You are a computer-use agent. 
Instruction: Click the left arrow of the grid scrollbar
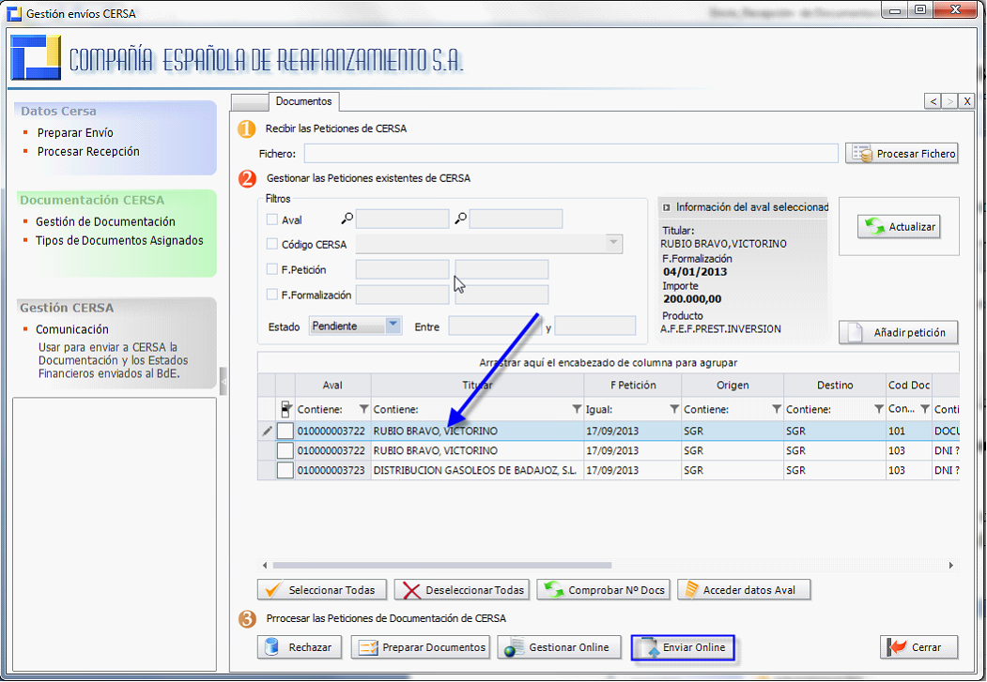[x=265, y=565]
